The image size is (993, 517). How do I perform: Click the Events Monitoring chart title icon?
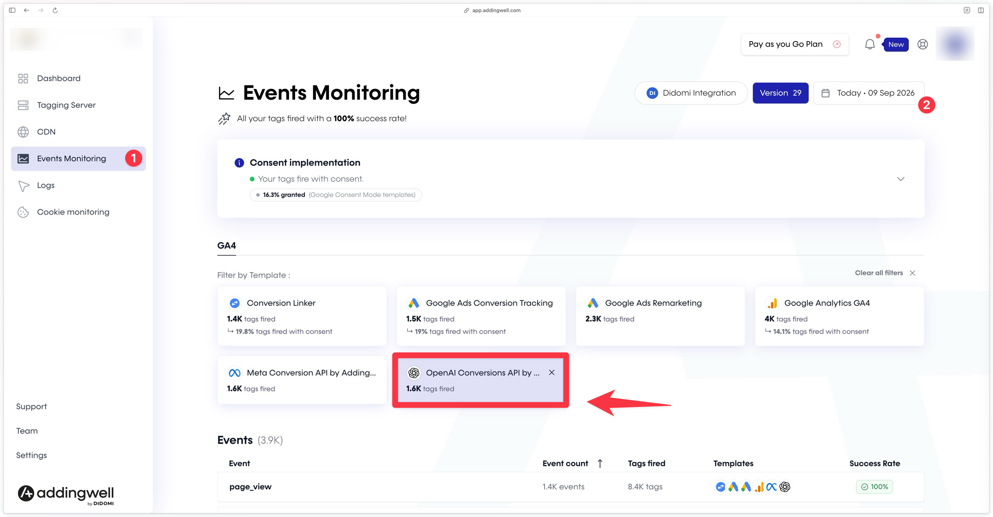[226, 93]
